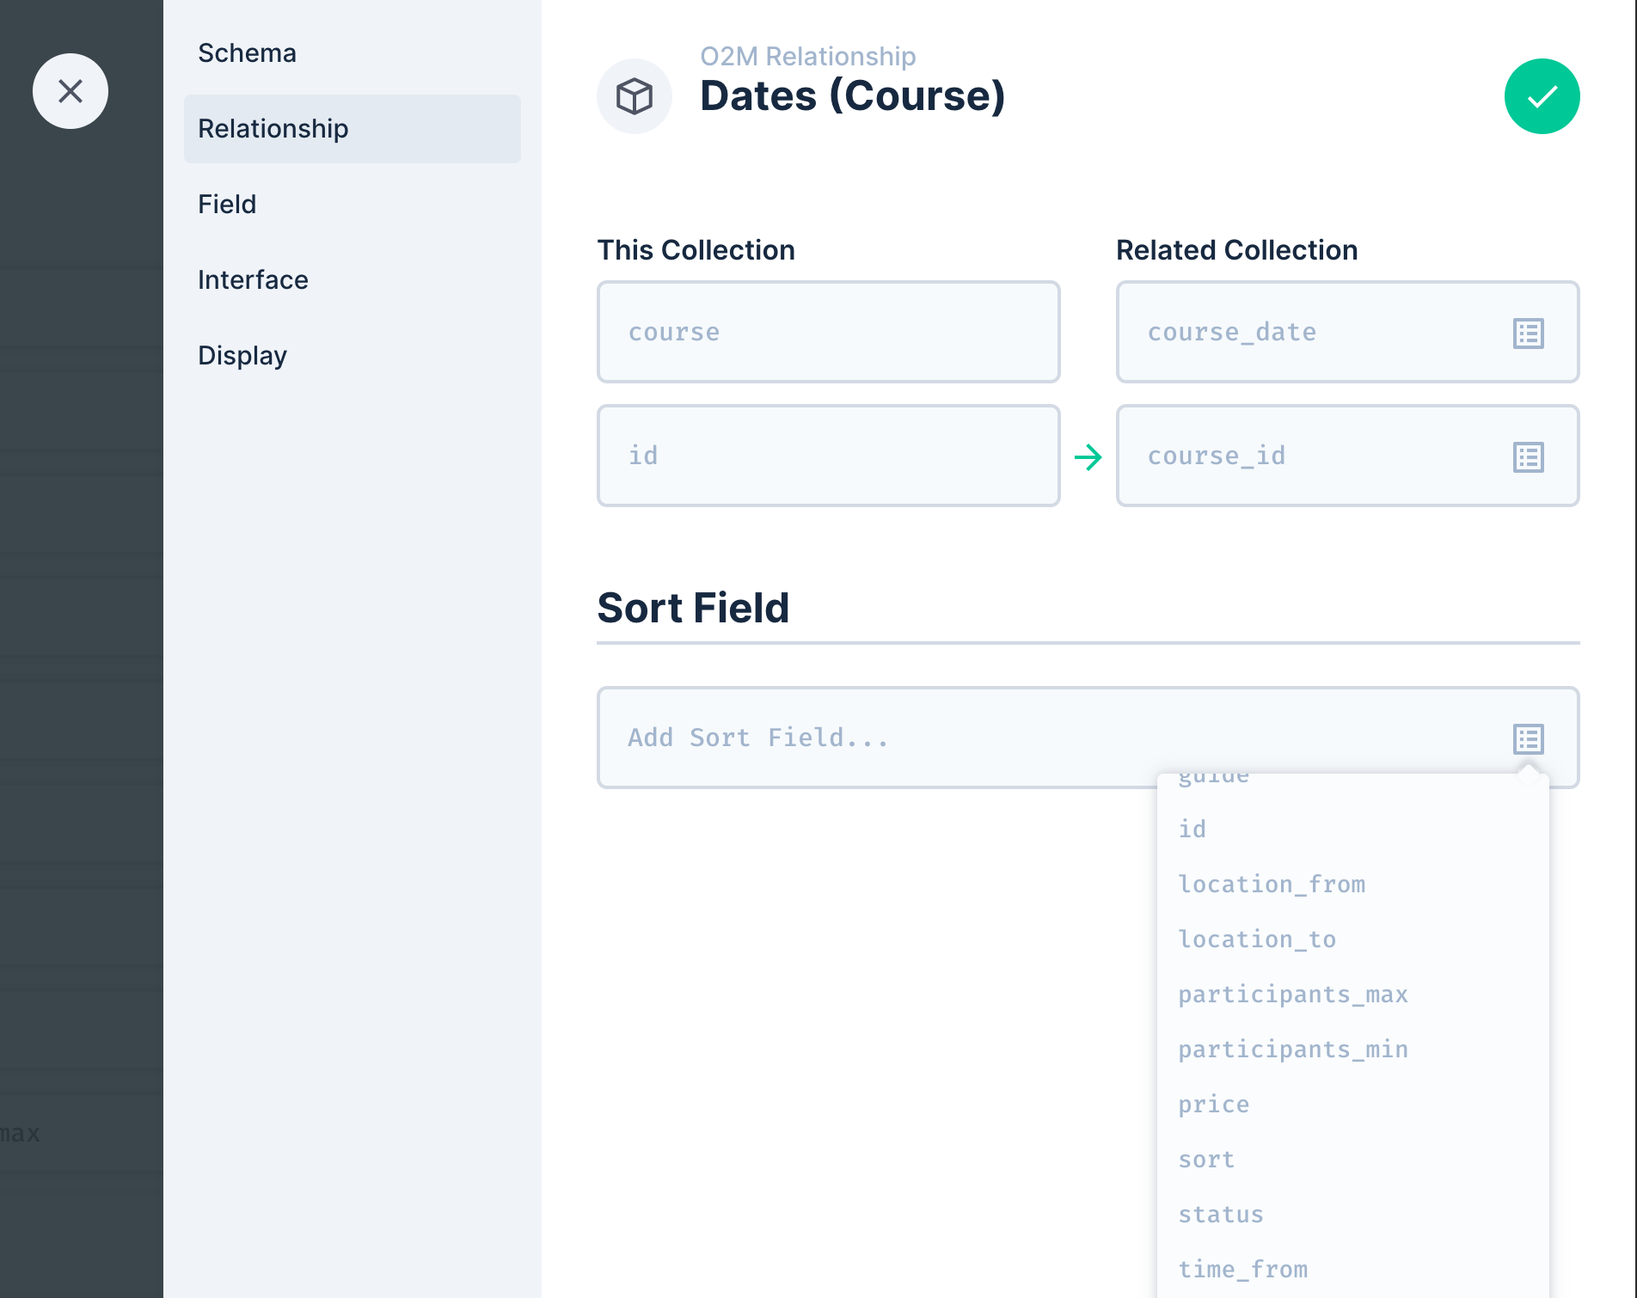Choose participants_max in the dropdown

(1293, 994)
